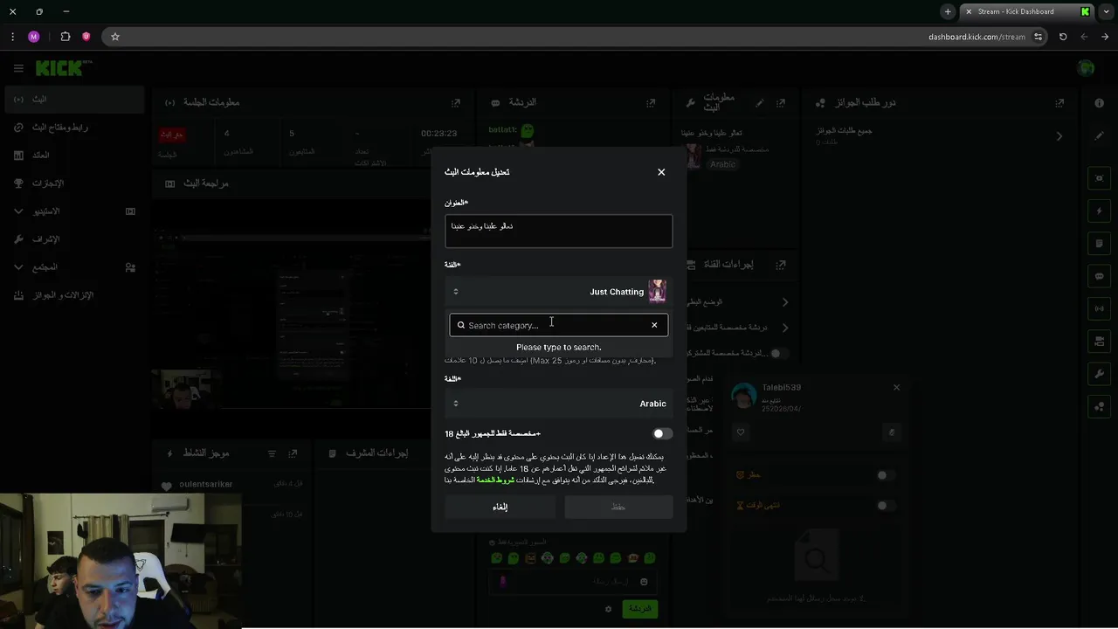Open the chat settings gear icon

pos(609,609)
